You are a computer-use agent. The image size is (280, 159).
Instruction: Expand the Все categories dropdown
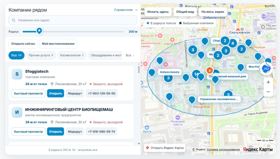click(x=130, y=55)
